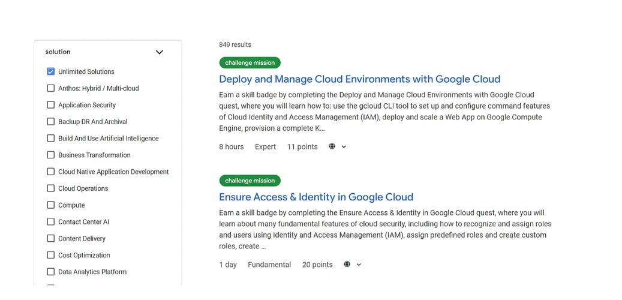Enable Cloud Native Application Development filter
Screen dimensions: 622x300
(51, 172)
